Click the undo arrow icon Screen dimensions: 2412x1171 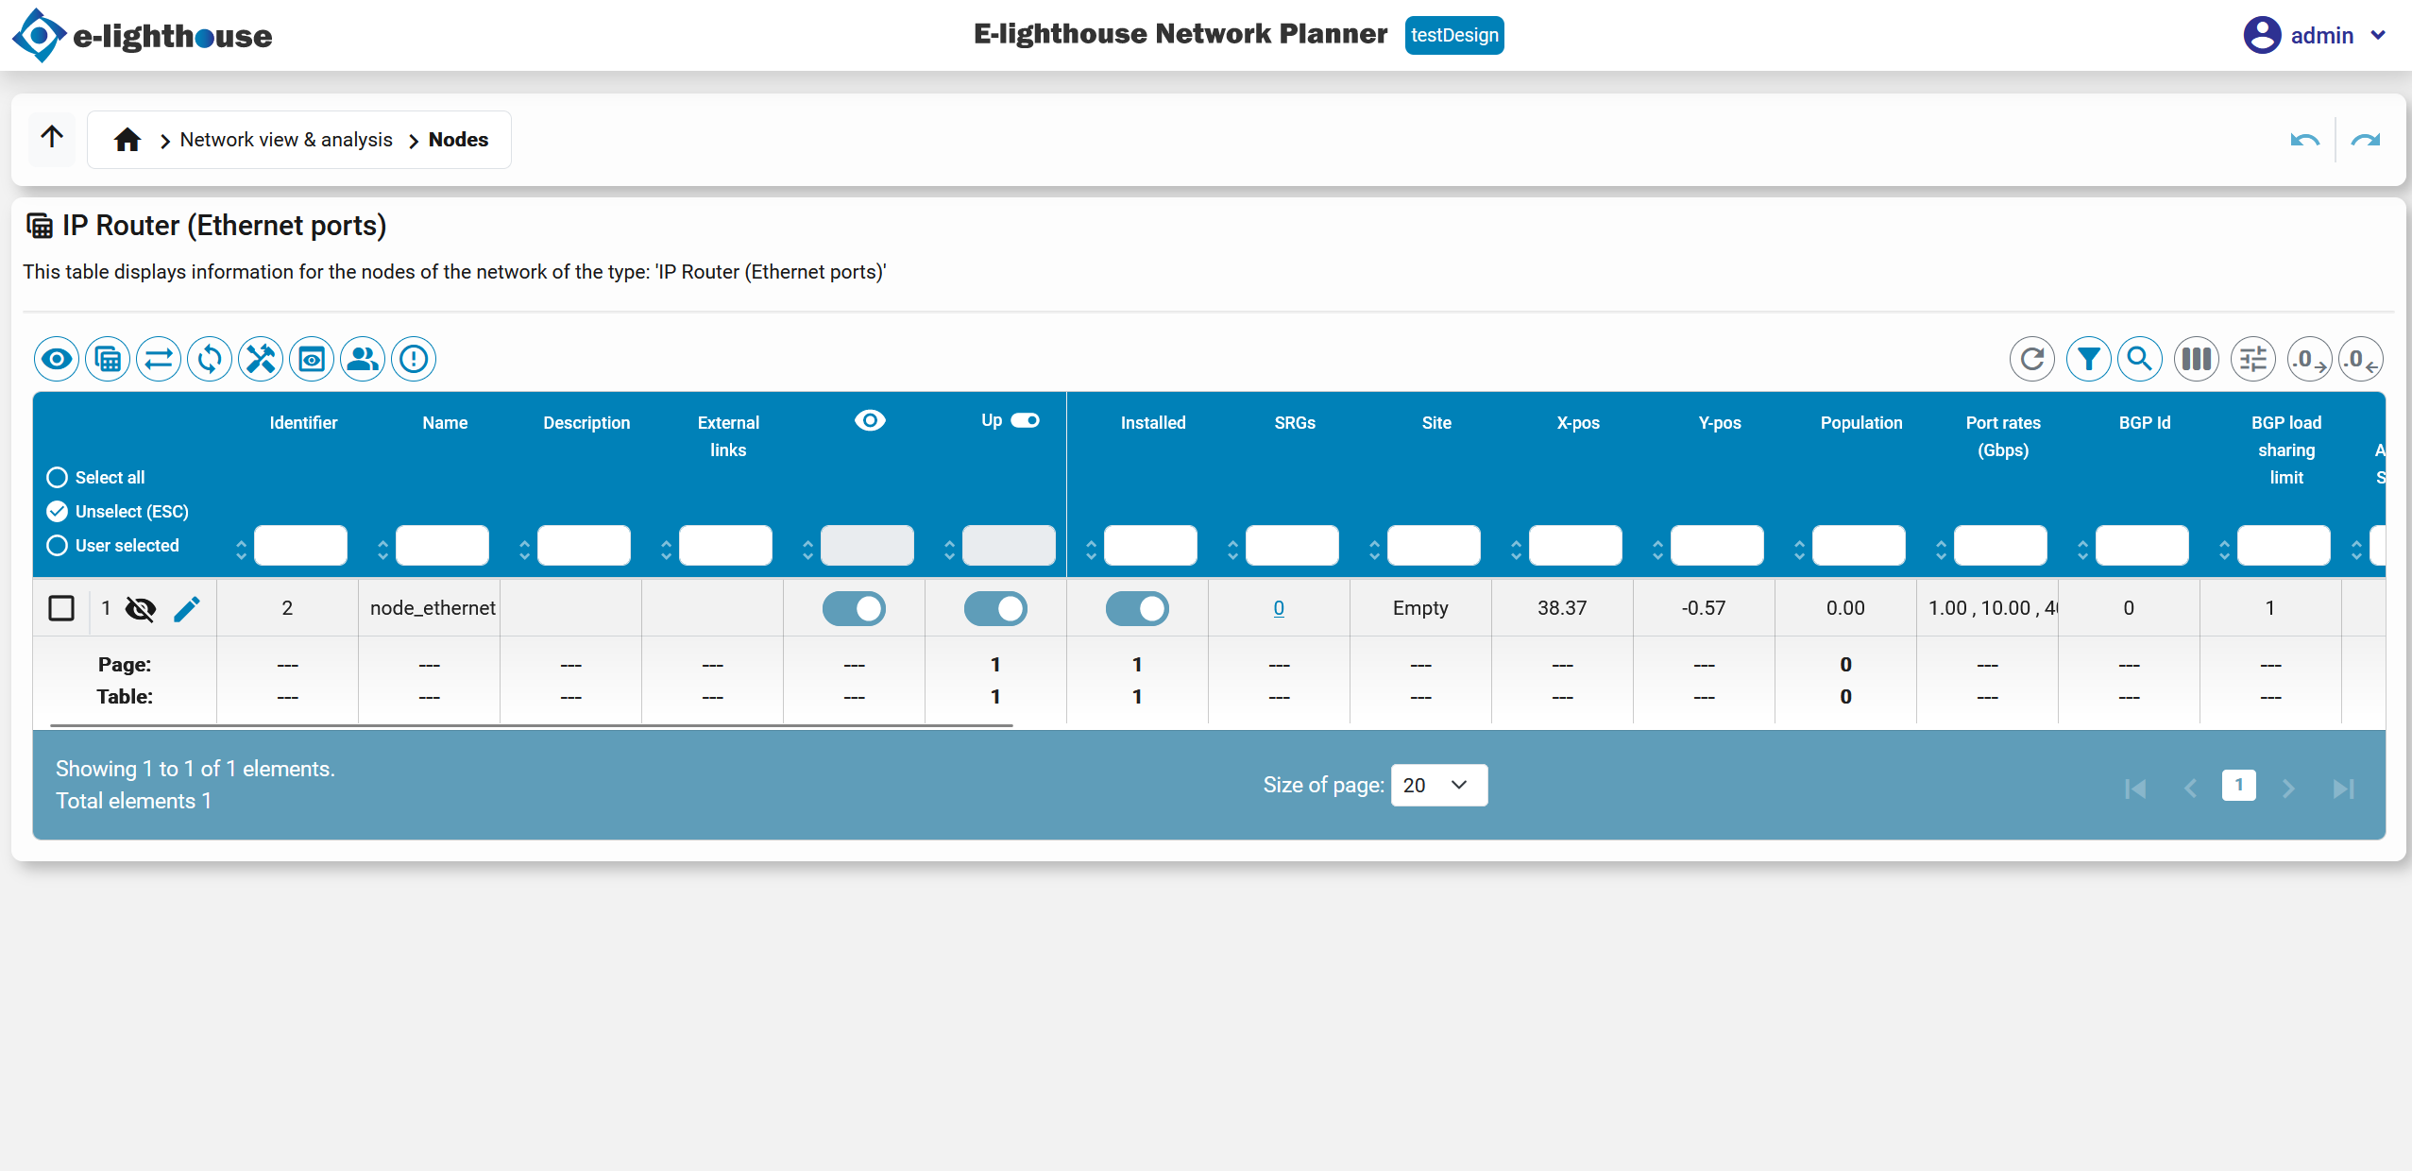click(x=2303, y=139)
